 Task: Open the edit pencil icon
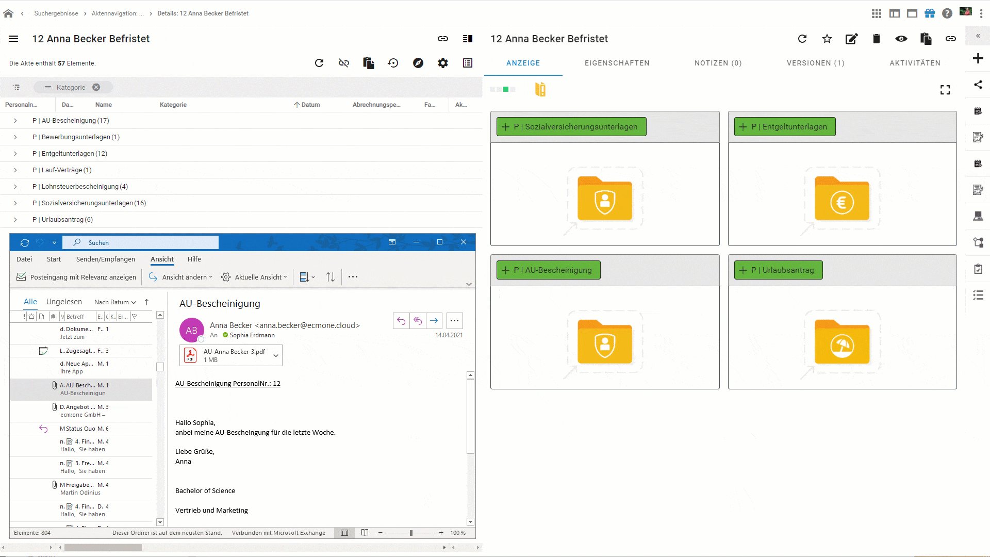(851, 39)
